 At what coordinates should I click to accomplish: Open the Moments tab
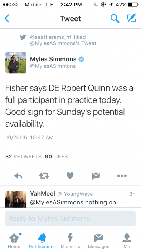tap(70, 241)
